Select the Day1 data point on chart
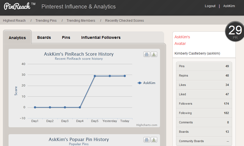The height and width of the screenshot is (146, 244). [x=35, y=107]
